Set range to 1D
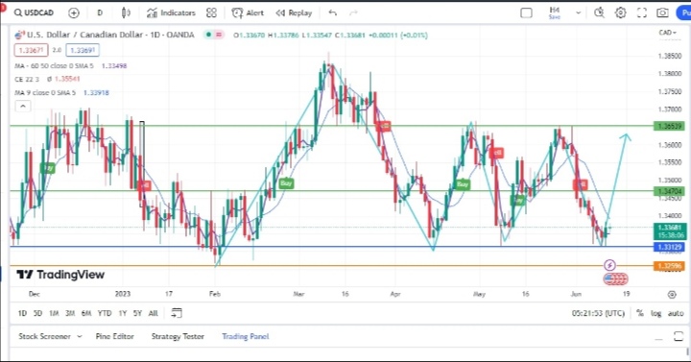 tap(22, 313)
